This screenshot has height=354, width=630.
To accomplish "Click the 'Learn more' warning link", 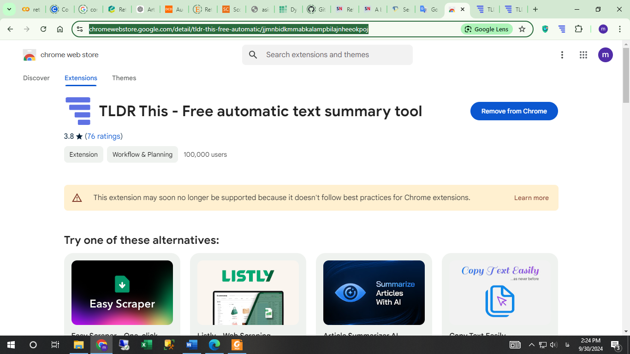I will click(531, 198).
